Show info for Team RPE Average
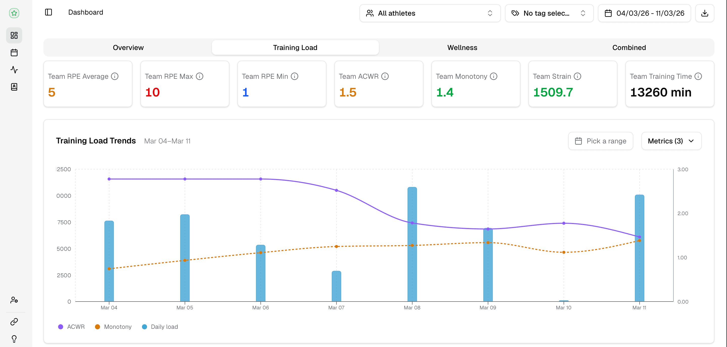The width and height of the screenshot is (727, 347). (115, 77)
